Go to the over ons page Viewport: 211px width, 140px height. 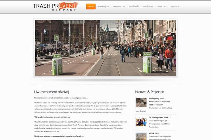tap(162, 6)
